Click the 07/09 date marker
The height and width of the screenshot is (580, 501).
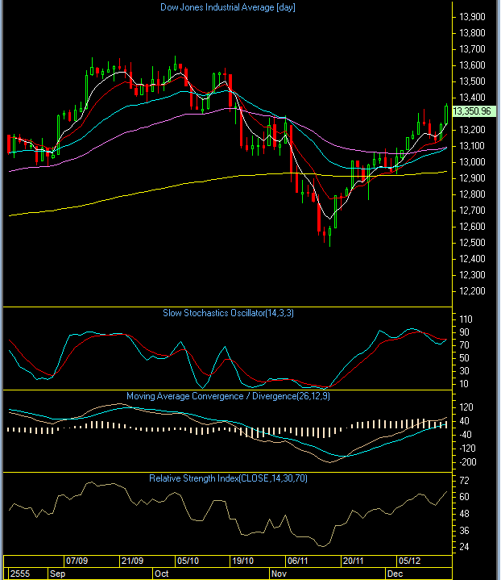point(77,561)
